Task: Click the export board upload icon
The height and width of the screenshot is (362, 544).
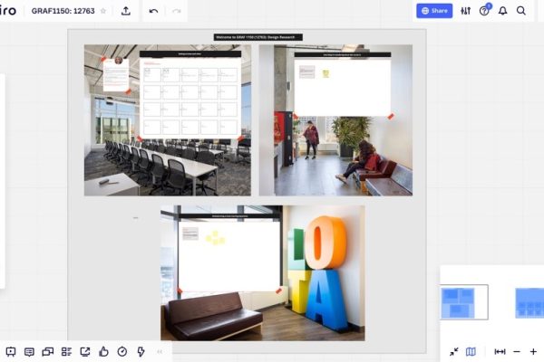Action: [x=125, y=11]
